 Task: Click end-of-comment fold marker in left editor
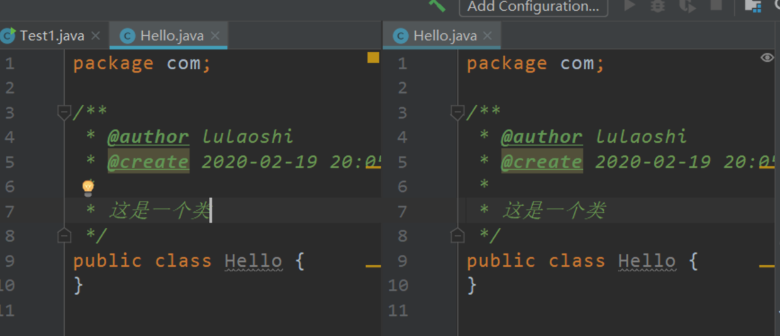click(64, 236)
